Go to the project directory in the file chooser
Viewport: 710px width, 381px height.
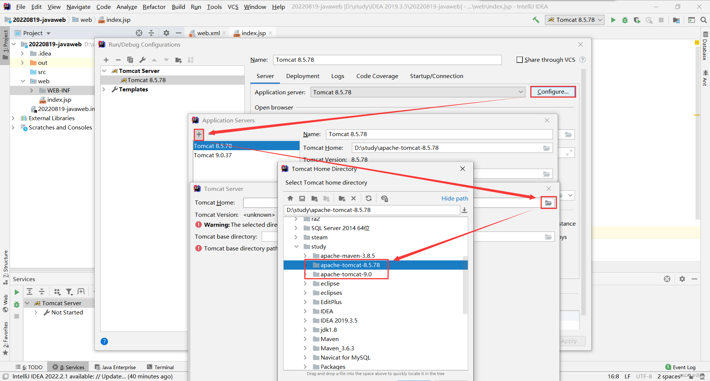pyautogui.click(x=314, y=199)
